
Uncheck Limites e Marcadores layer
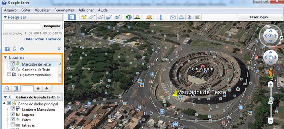coord(12,109)
